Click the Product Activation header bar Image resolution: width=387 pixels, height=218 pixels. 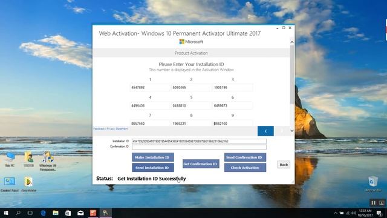pos(191,53)
